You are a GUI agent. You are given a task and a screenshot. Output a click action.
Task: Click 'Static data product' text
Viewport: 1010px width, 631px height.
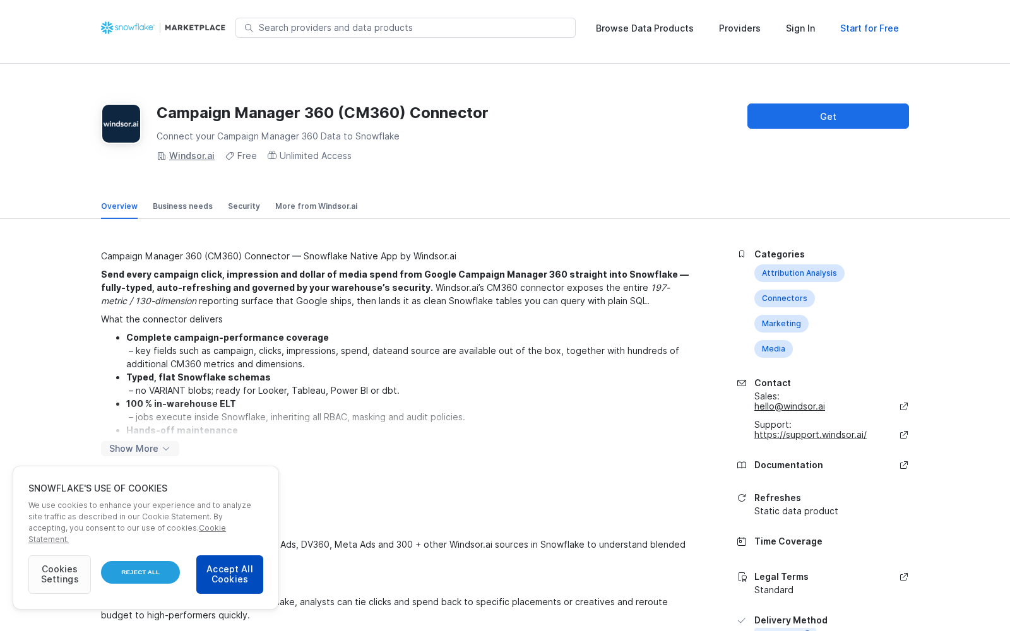click(796, 511)
